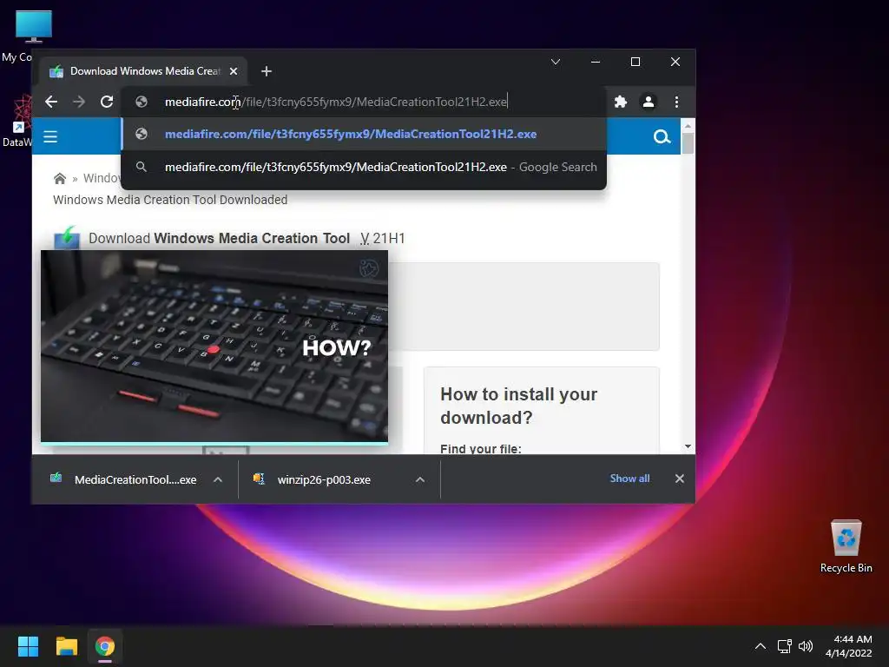The height and width of the screenshot is (667, 889).
Task: Select the DataW desktop shortcut icon
Action: [19, 120]
